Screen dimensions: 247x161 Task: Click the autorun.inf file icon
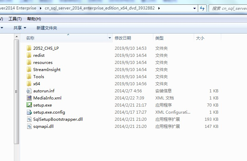coord(29,91)
